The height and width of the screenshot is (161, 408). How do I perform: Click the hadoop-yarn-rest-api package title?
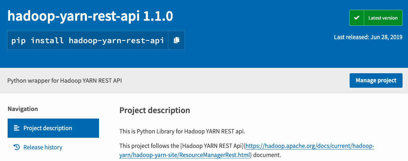[74, 16]
